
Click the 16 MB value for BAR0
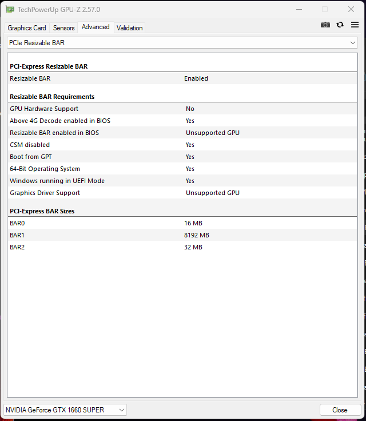[193, 223]
